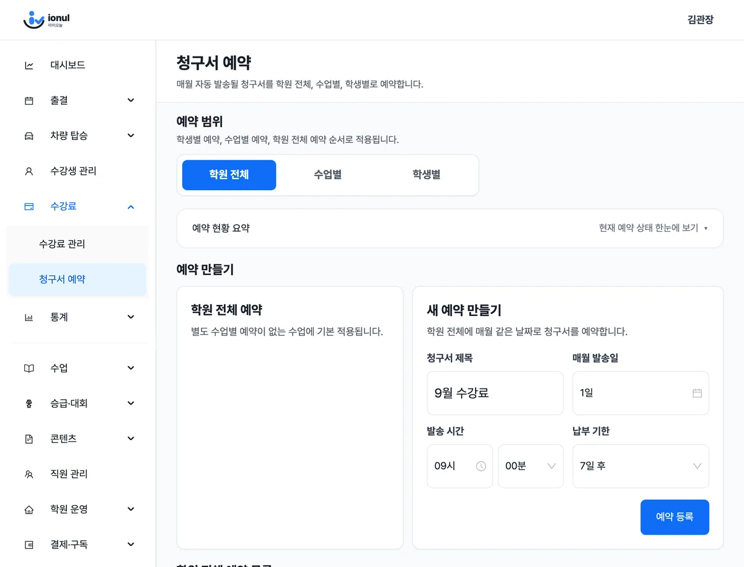The image size is (744, 567).
Task: Expand the 통계 menu chevron
Action: pyautogui.click(x=131, y=317)
